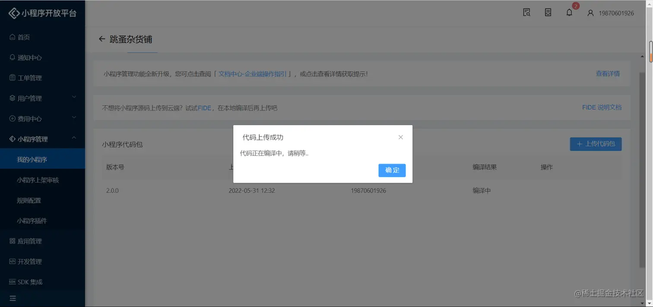Click the 编译中 status cell
This screenshot has height=307, width=653.
pyautogui.click(x=482, y=190)
